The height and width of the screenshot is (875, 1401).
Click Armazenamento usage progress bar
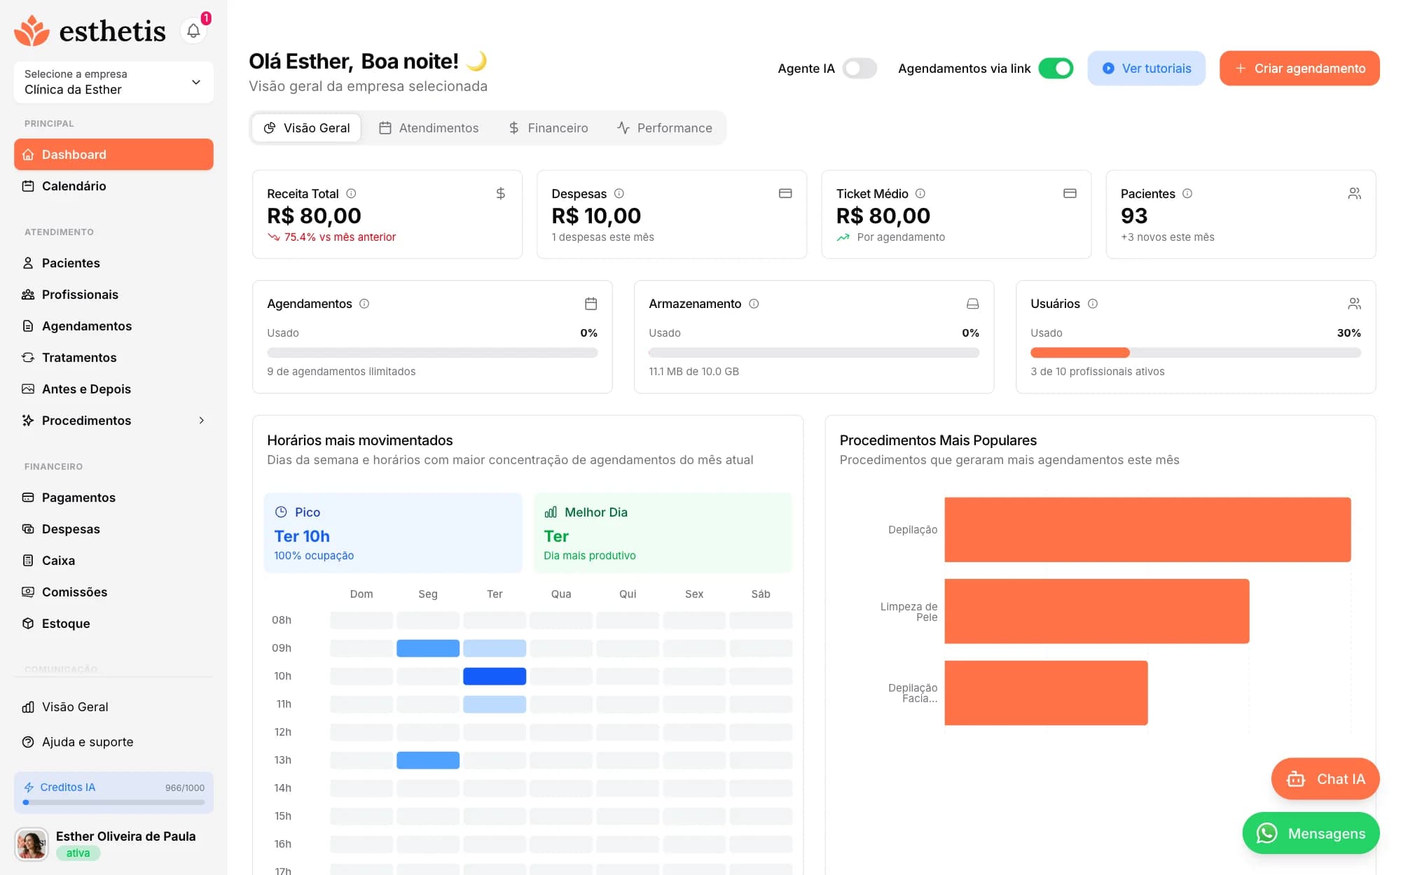point(813,353)
